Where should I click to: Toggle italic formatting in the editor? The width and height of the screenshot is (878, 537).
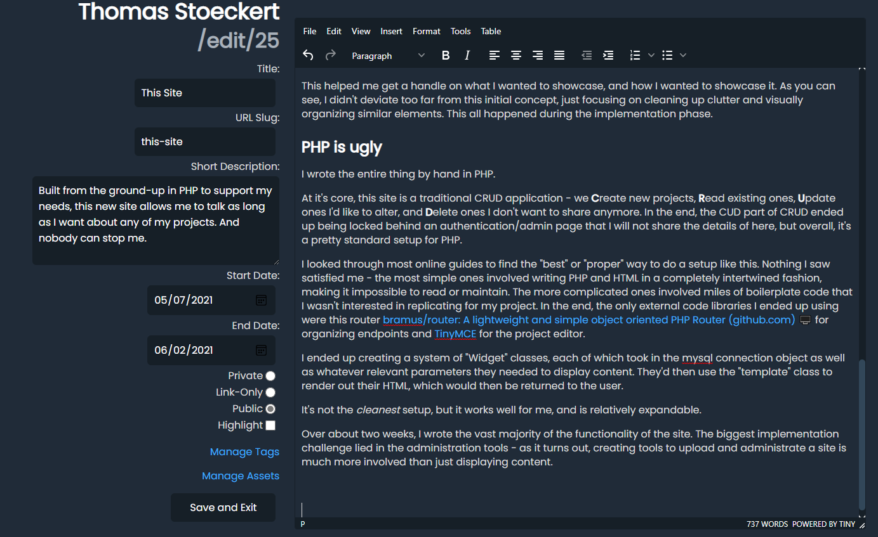pos(467,56)
